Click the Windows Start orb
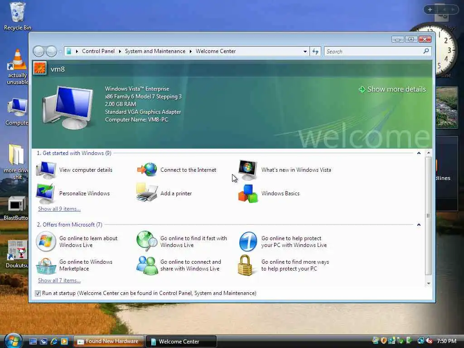This screenshot has height=348, width=464. point(13,341)
